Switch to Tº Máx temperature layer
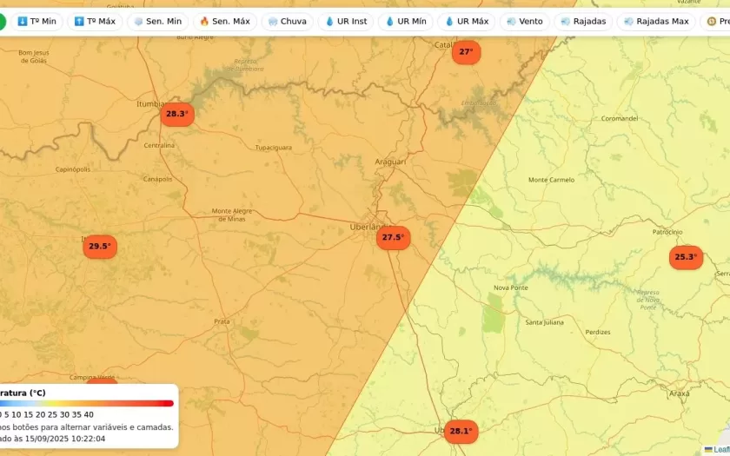 (x=95, y=21)
